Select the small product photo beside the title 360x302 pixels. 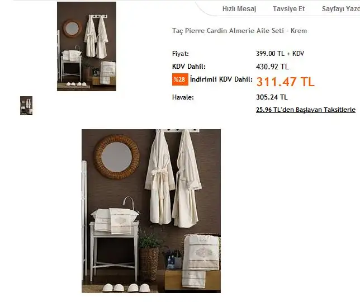[87, 46]
